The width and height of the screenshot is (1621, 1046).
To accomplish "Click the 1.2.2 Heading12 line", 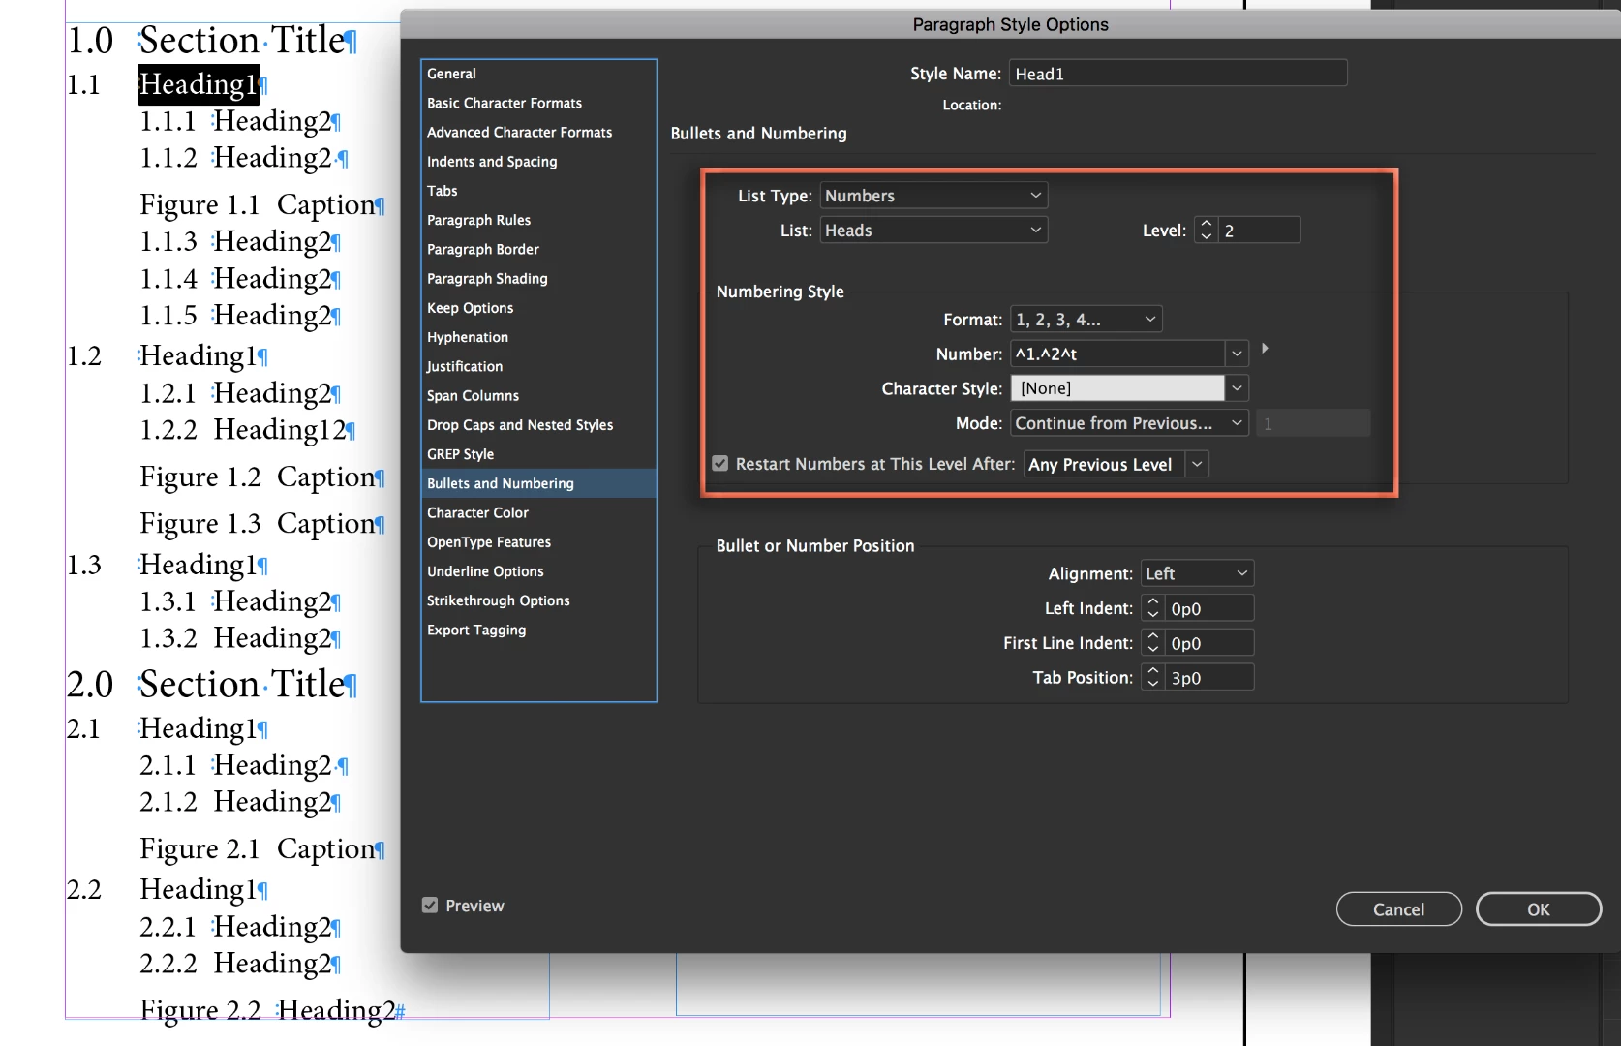I will [247, 430].
